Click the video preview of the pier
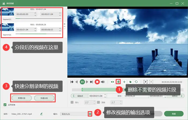The image size is (188, 120). (x=128, y=42)
